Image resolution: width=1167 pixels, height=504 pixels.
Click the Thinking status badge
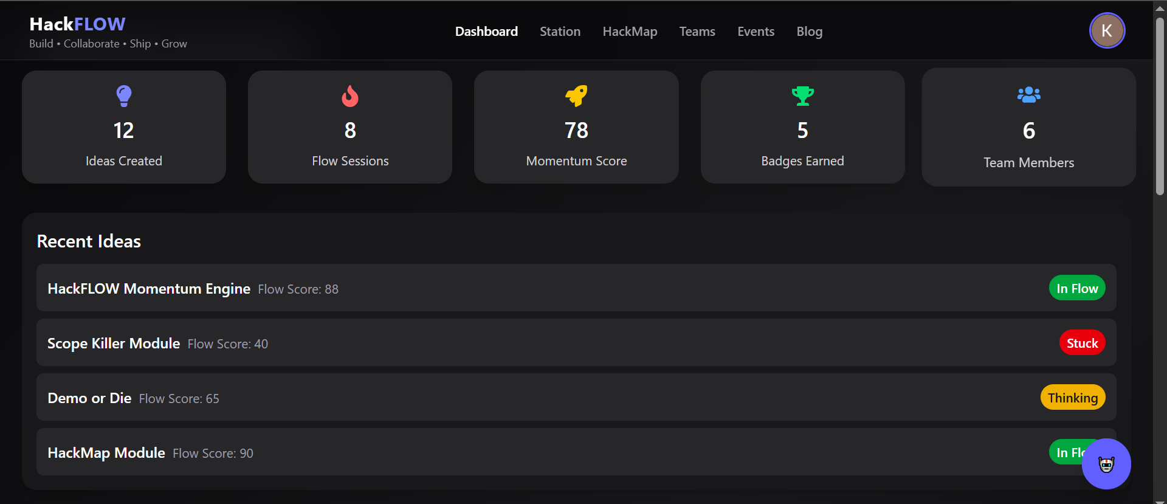point(1073,398)
